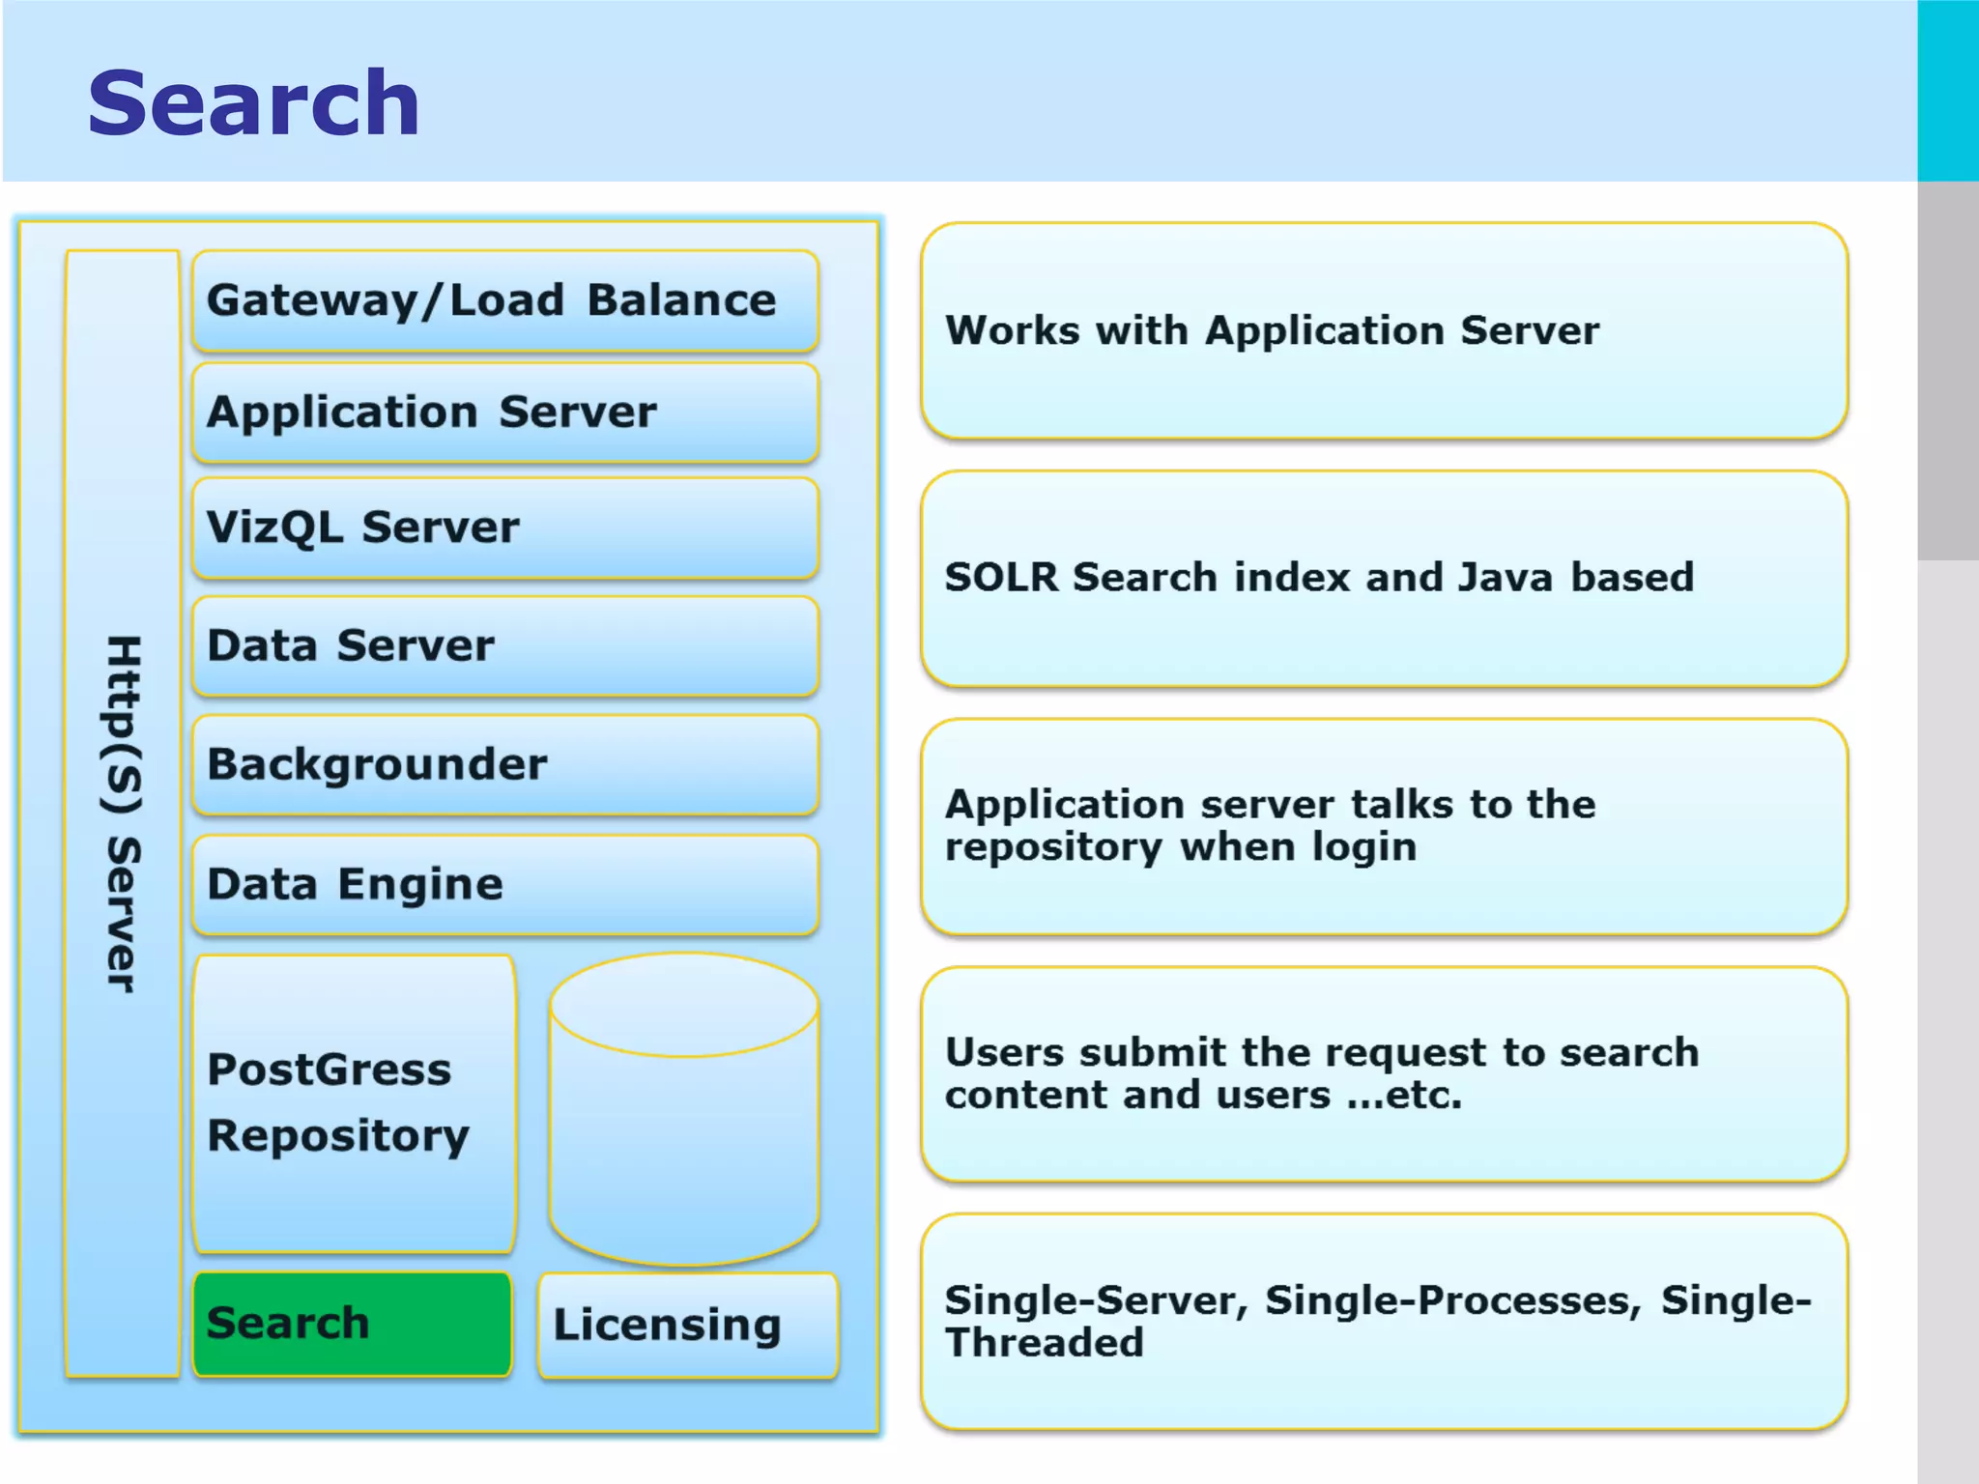The width and height of the screenshot is (1979, 1484).
Task: Select the green Search box
Action: tap(353, 1324)
